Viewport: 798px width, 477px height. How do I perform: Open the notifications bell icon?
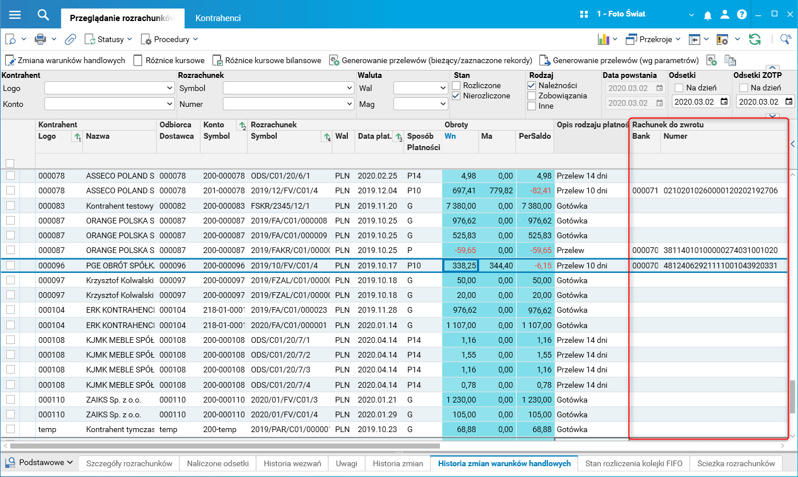click(708, 15)
